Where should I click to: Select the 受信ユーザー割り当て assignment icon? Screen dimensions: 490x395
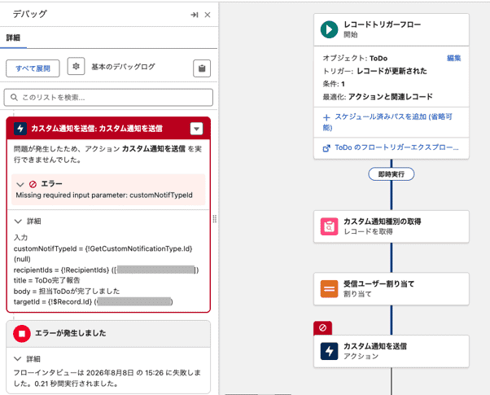pyautogui.click(x=329, y=288)
